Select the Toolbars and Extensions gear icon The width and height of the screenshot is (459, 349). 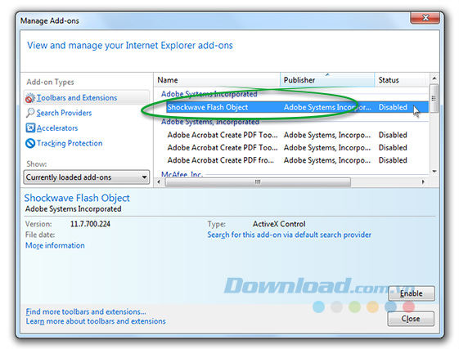tap(29, 98)
